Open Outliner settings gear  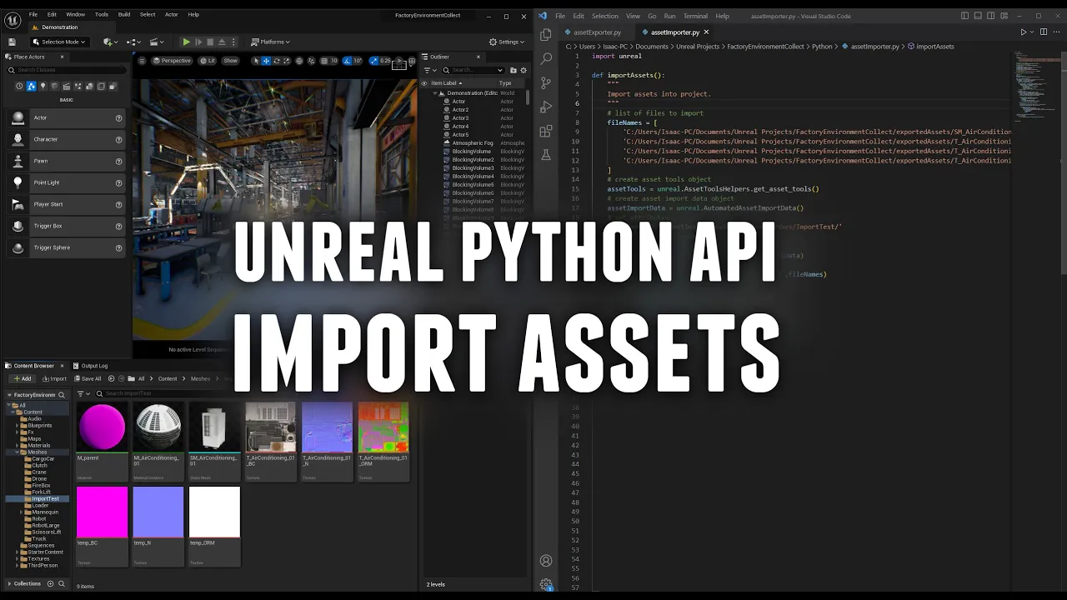(x=524, y=71)
